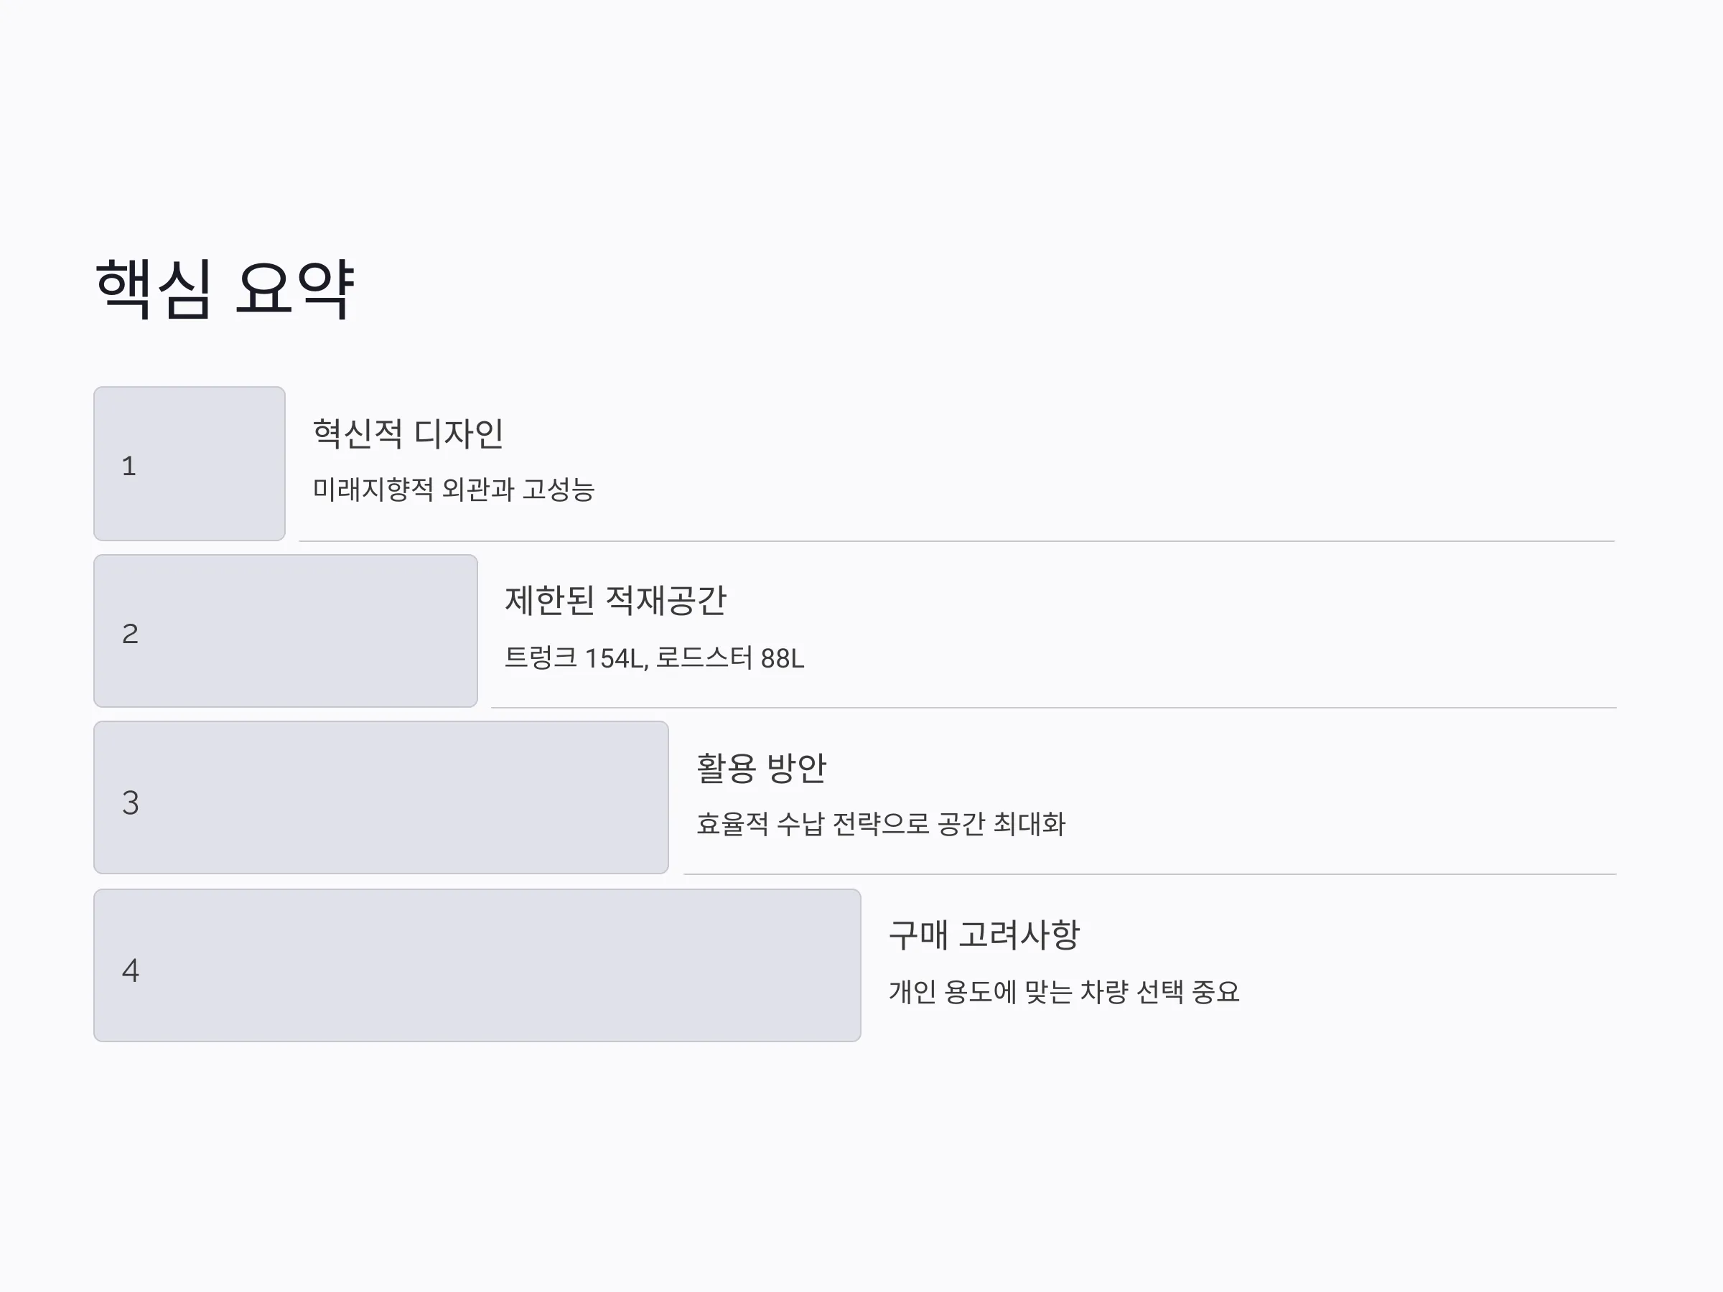Click the text 개인 용도에 맞는 차량 선택 중요

(x=1064, y=992)
